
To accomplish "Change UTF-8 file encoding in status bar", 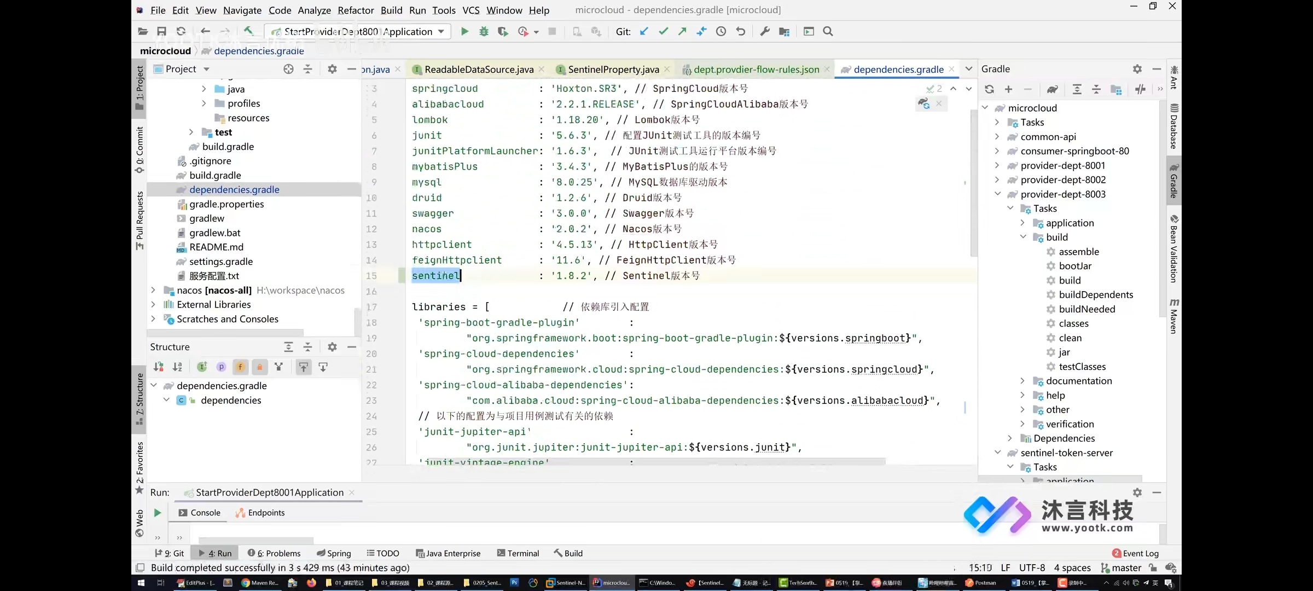I will 1032,568.
